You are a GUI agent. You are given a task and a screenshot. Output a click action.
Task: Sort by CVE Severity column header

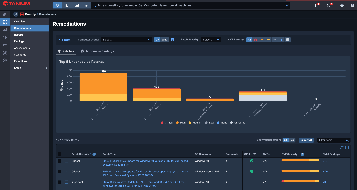[x=289, y=154]
